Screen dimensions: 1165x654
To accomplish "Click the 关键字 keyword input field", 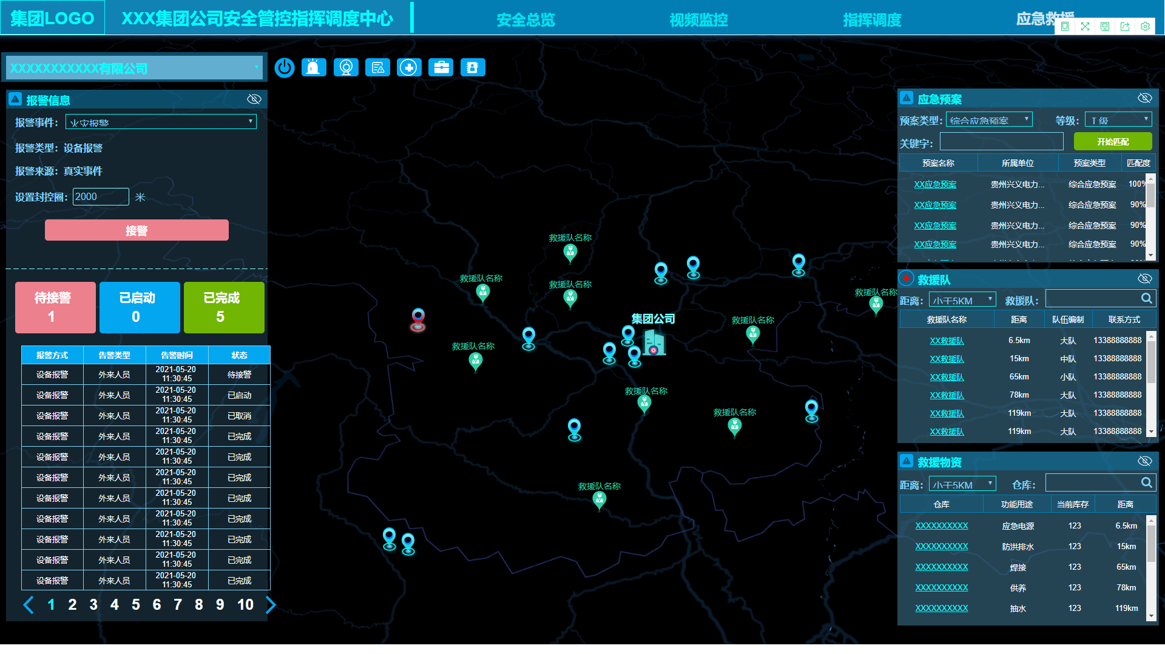I will pos(1001,141).
